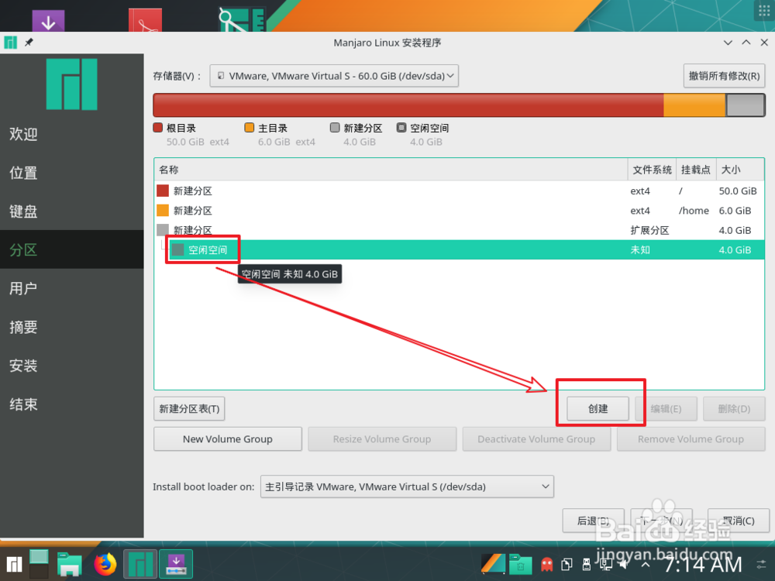Click the red root segment in partition bar
Screen dimensions: 775x581
point(408,105)
